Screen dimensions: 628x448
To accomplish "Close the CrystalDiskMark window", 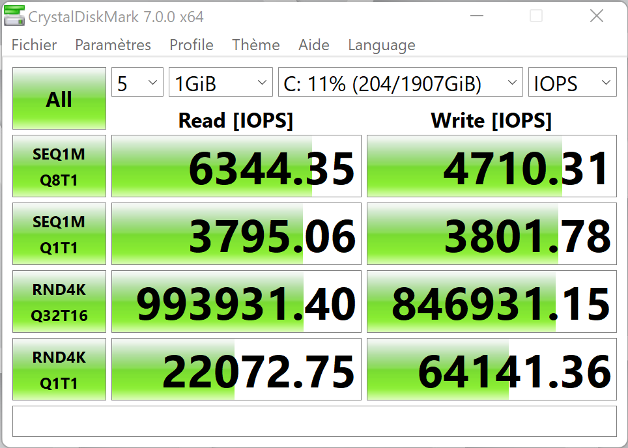I will [x=596, y=16].
